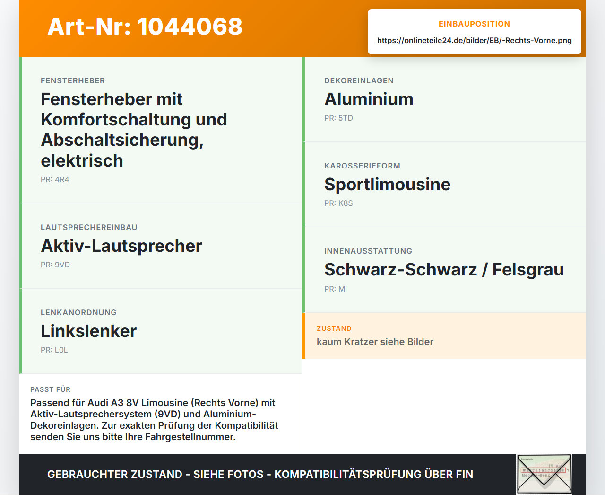This screenshot has width=605, height=495.
Task: Click the PR: 9VD code
Action: click(55, 265)
